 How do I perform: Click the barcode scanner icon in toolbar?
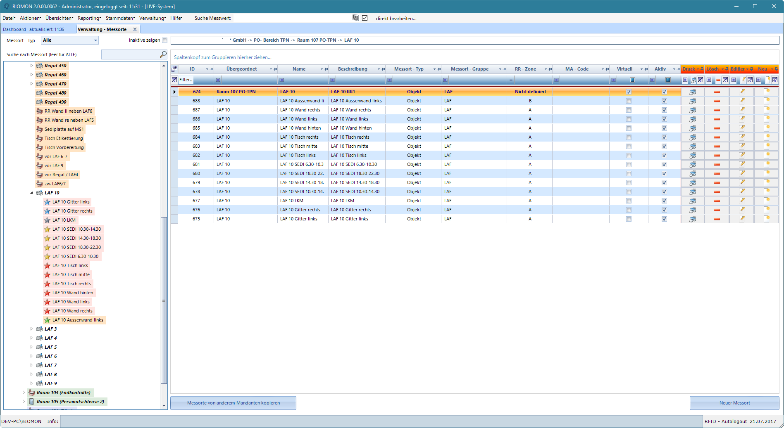356,18
